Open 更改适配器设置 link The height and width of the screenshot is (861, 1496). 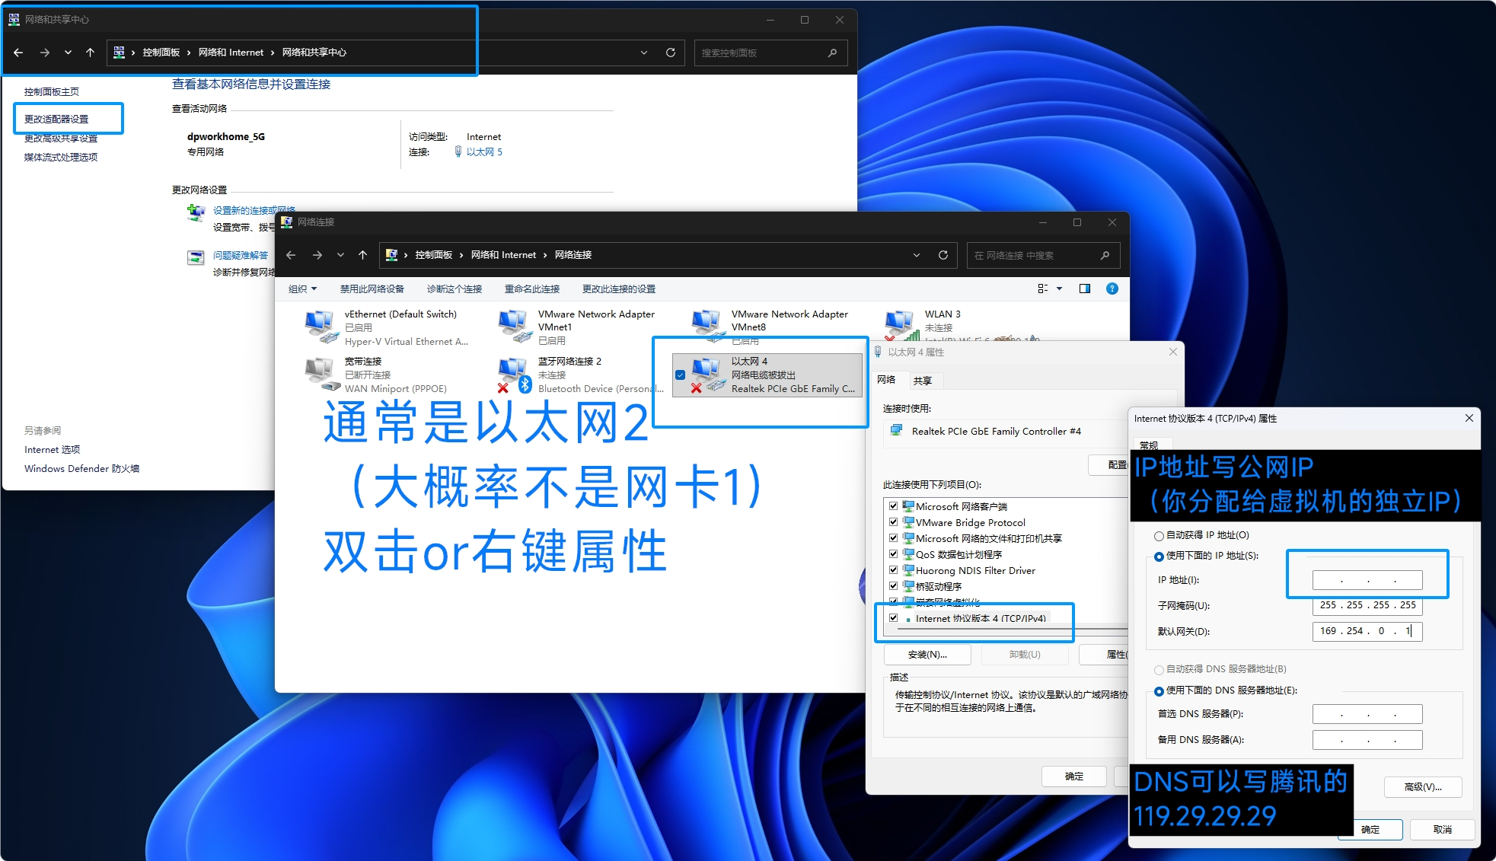click(x=56, y=119)
